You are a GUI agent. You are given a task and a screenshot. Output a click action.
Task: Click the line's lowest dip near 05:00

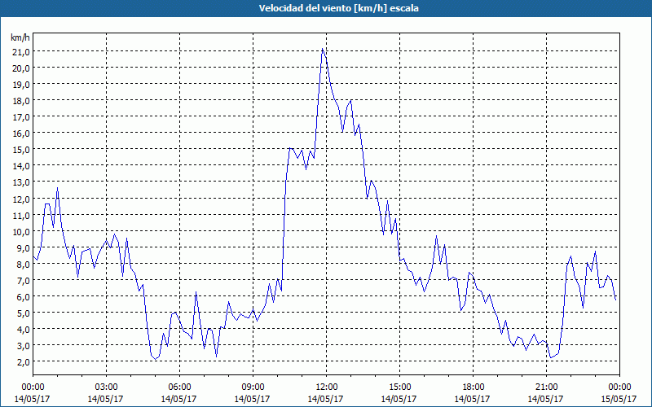(156, 359)
